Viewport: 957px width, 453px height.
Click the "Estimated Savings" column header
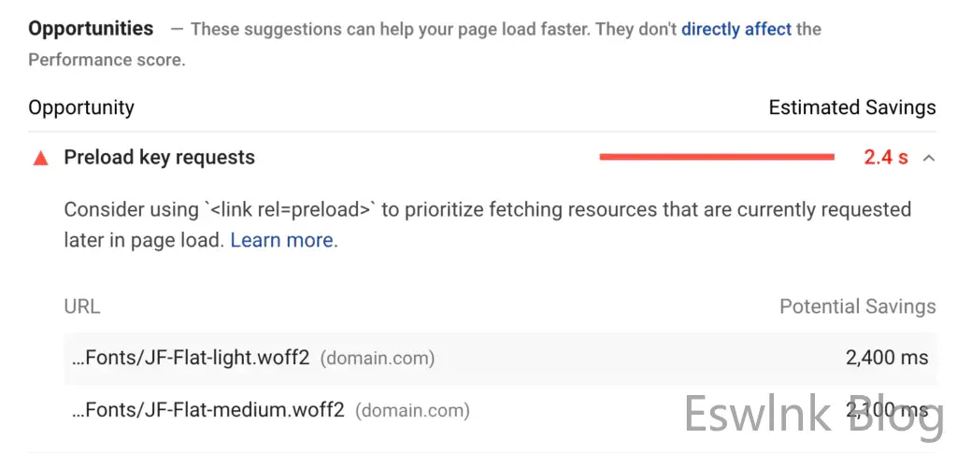click(851, 107)
